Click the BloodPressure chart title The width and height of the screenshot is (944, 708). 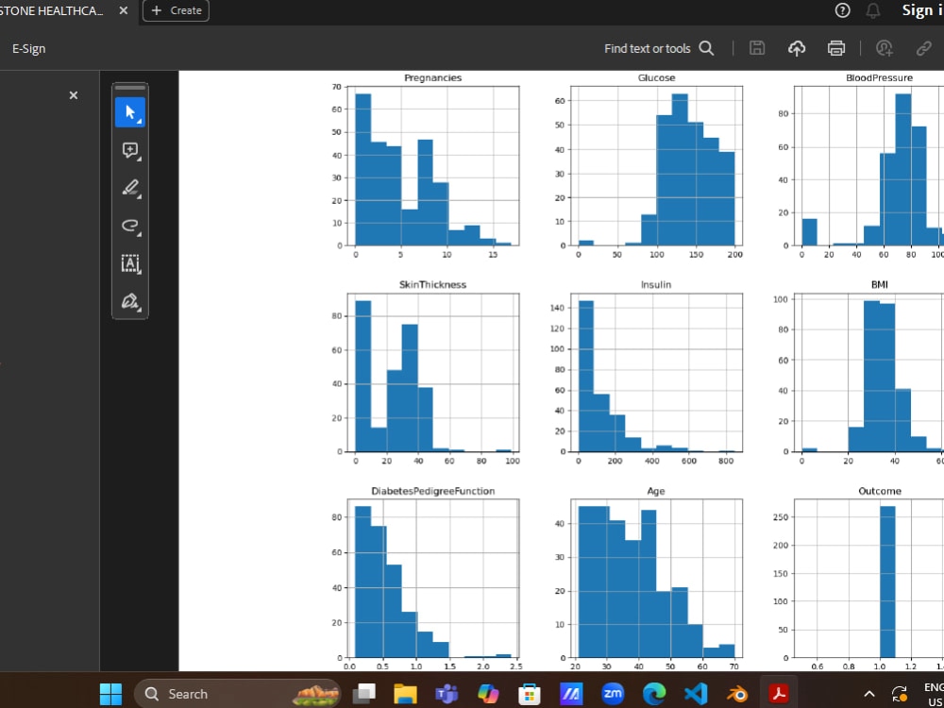[x=879, y=78]
